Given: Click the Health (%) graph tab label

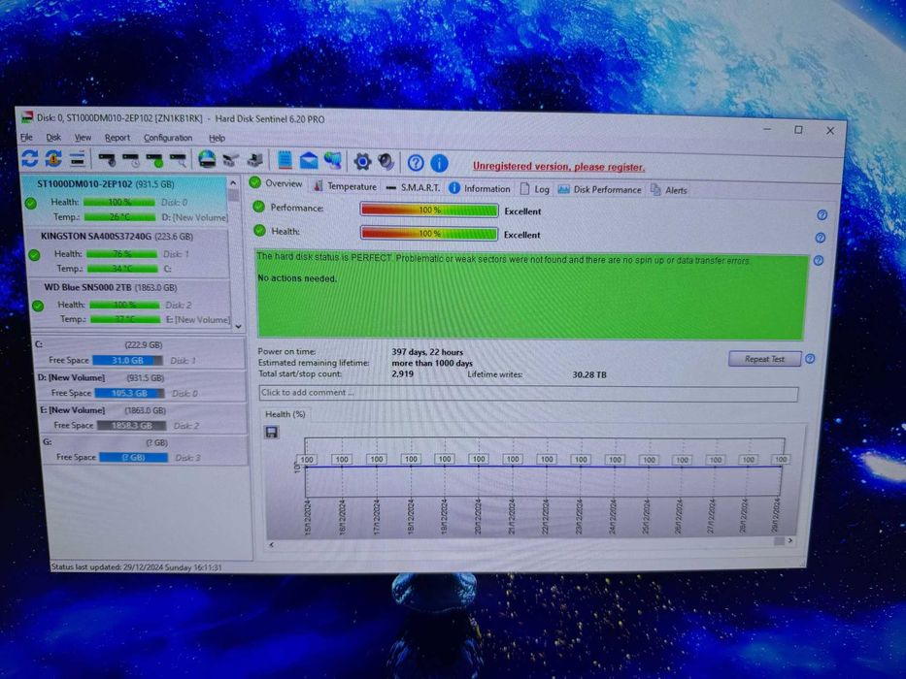Looking at the screenshot, I should [x=285, y=414].
